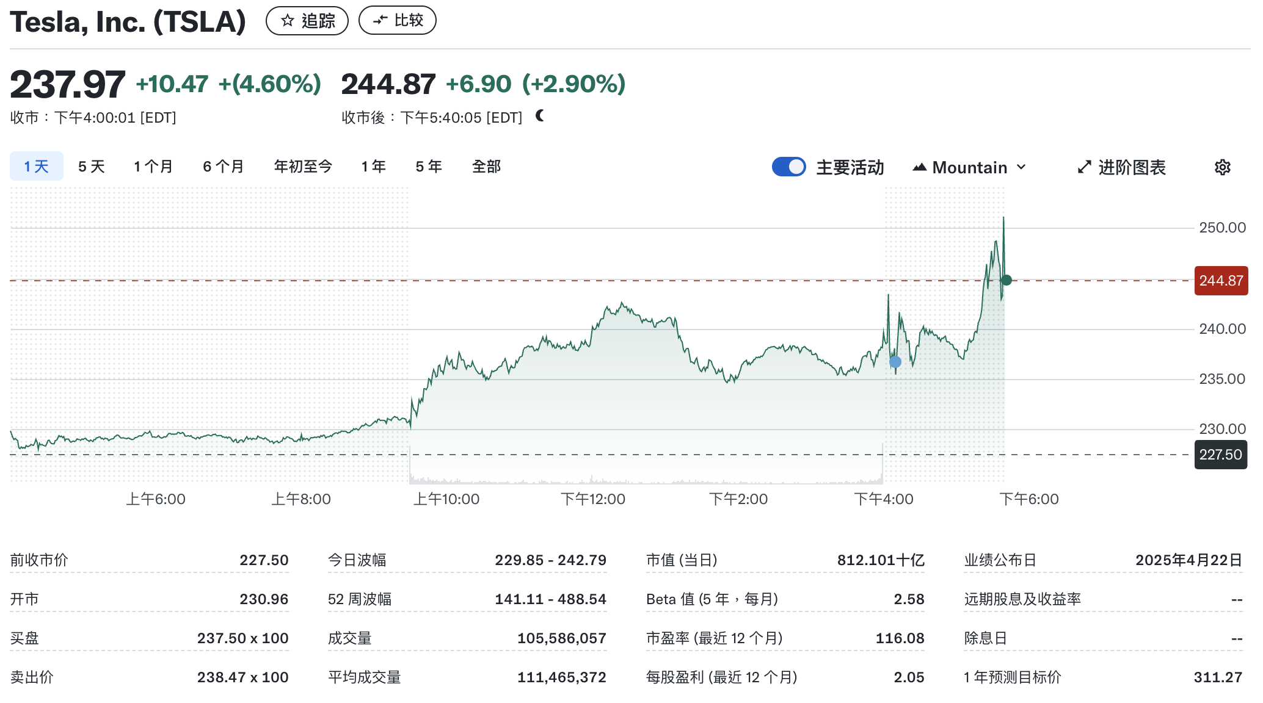Switch to the 5 天 range
Screen dimensions: 1263x703
pos(92,166)
